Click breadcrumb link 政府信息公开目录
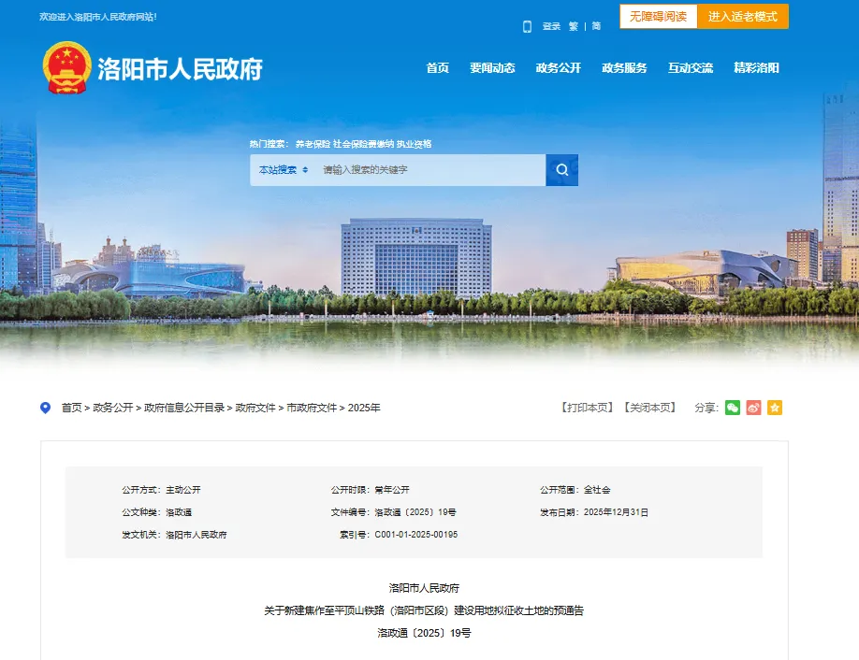Viewport: 859px width, 660px height. point(184,408)
